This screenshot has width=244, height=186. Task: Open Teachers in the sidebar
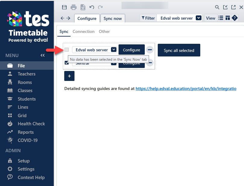pyautogui.click(x=27, y=74)
